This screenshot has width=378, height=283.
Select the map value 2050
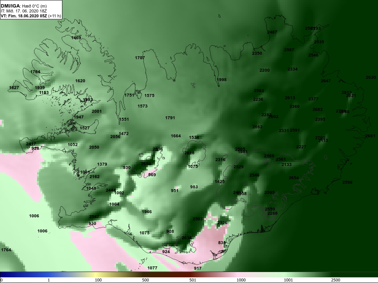point(94,147)
